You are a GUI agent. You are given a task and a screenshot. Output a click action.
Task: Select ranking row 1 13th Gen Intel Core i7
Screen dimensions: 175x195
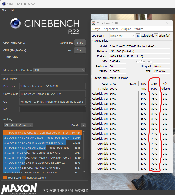pyautogui.click(x=43, y=133)
